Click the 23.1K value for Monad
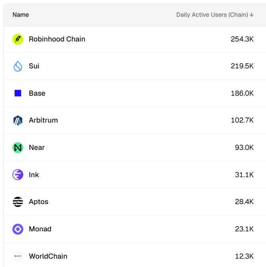266x267 pixels. (x=244, y=229)
